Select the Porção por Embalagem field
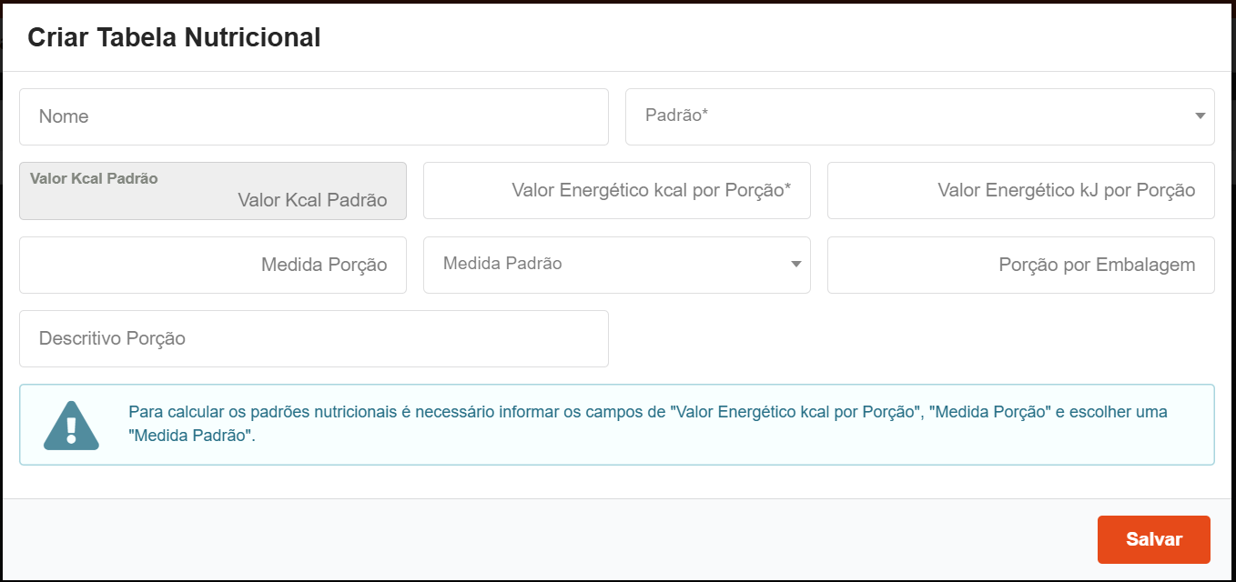 (x=1020, y=266)
